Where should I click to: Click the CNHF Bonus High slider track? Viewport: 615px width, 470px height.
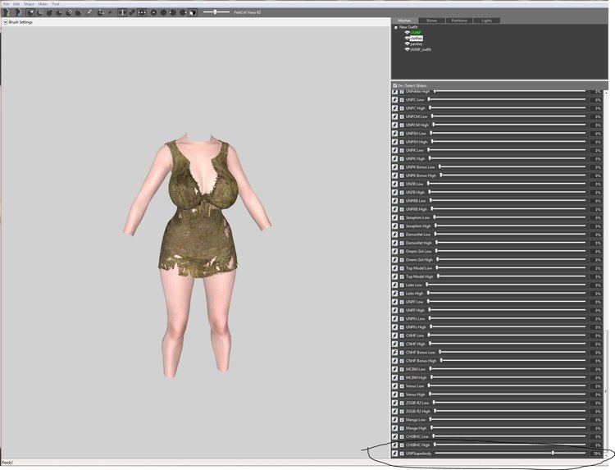point(513,361)
